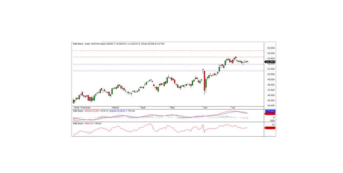
Task: Click the 70 level on the RSI axis
Action: coord(273,125)
